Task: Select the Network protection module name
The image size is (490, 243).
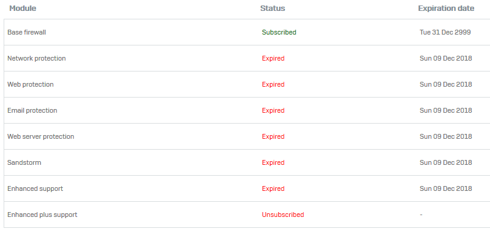Action: click(36, 58)
